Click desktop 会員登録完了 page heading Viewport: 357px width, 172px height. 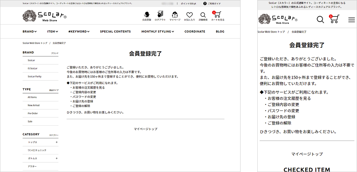click(145, 54)
